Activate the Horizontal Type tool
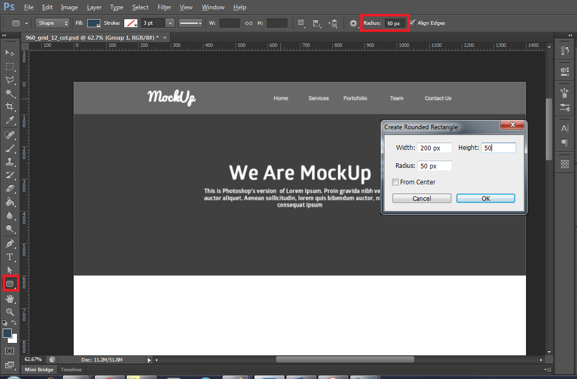 pos(9,256)
